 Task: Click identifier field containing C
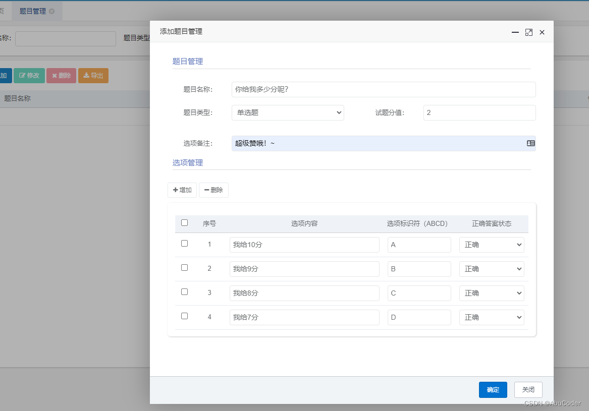pyautogui.click(x=419, y=293)
